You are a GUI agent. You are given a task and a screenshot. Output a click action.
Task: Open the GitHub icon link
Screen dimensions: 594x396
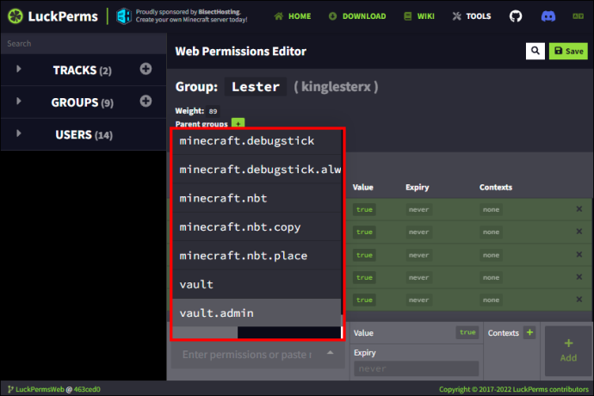pos(515,16)
